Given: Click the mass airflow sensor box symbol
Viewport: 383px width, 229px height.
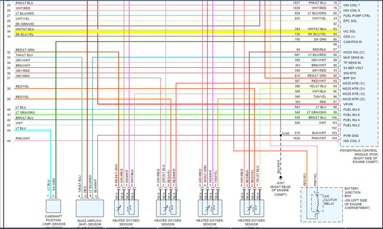Looking at the screenshot, I should [x=90, y=208].
